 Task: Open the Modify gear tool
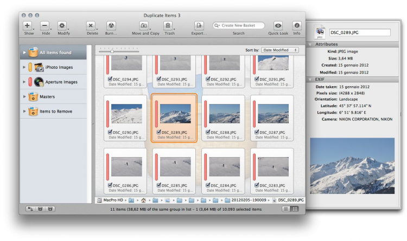(62, 25)
